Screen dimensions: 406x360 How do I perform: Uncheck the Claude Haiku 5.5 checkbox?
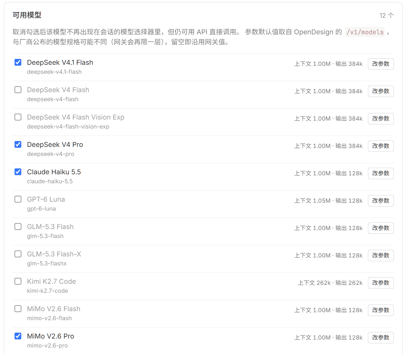coord(18,172)
